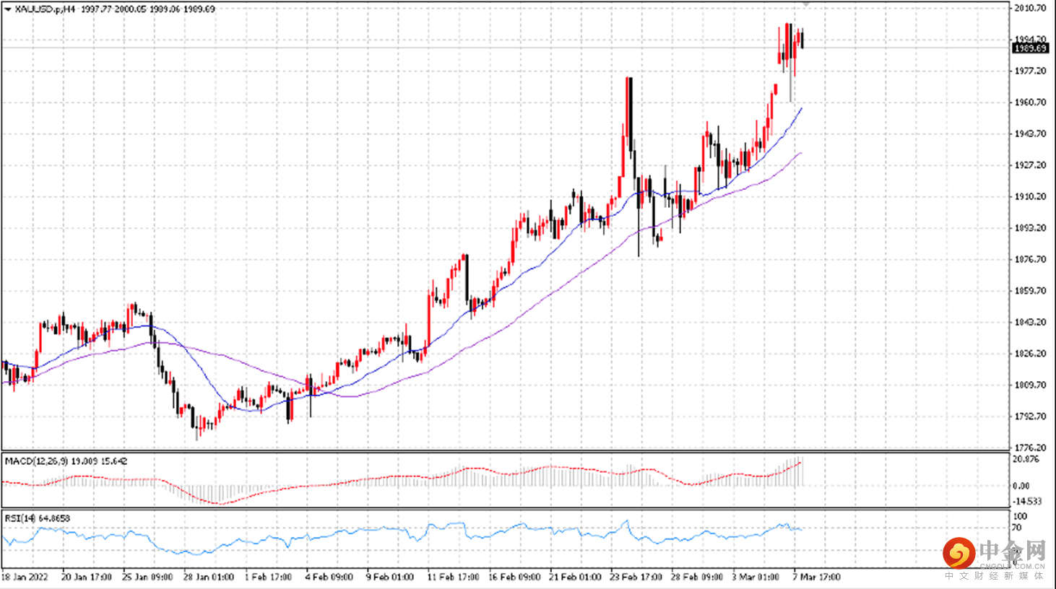This screenshot has width=1056, height=589.
Task: Click the RSI(14) indicator label
Action: tap(20, 518)
